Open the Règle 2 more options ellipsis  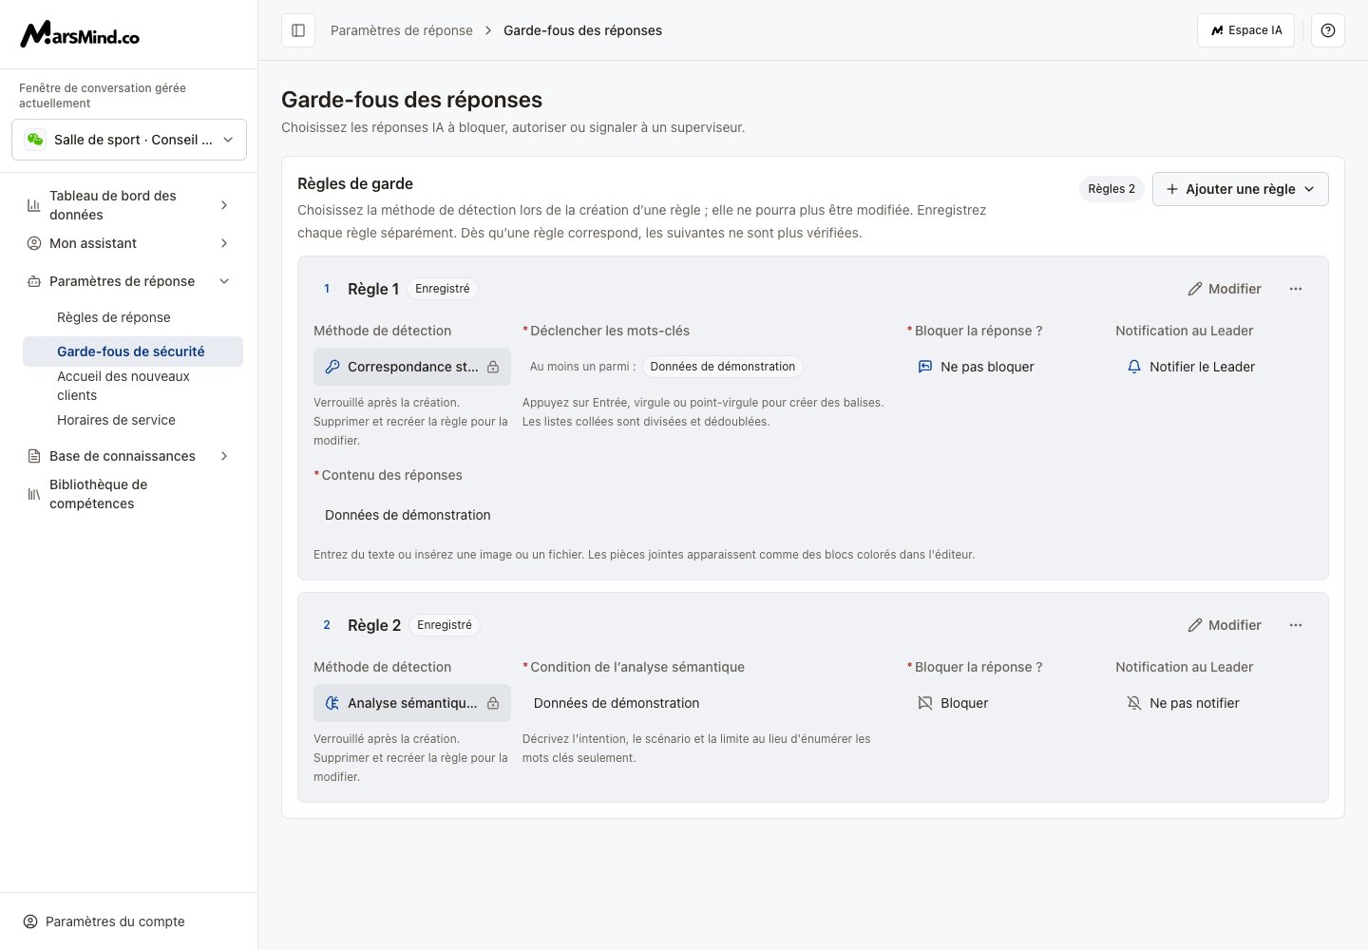pos(1296,625)
